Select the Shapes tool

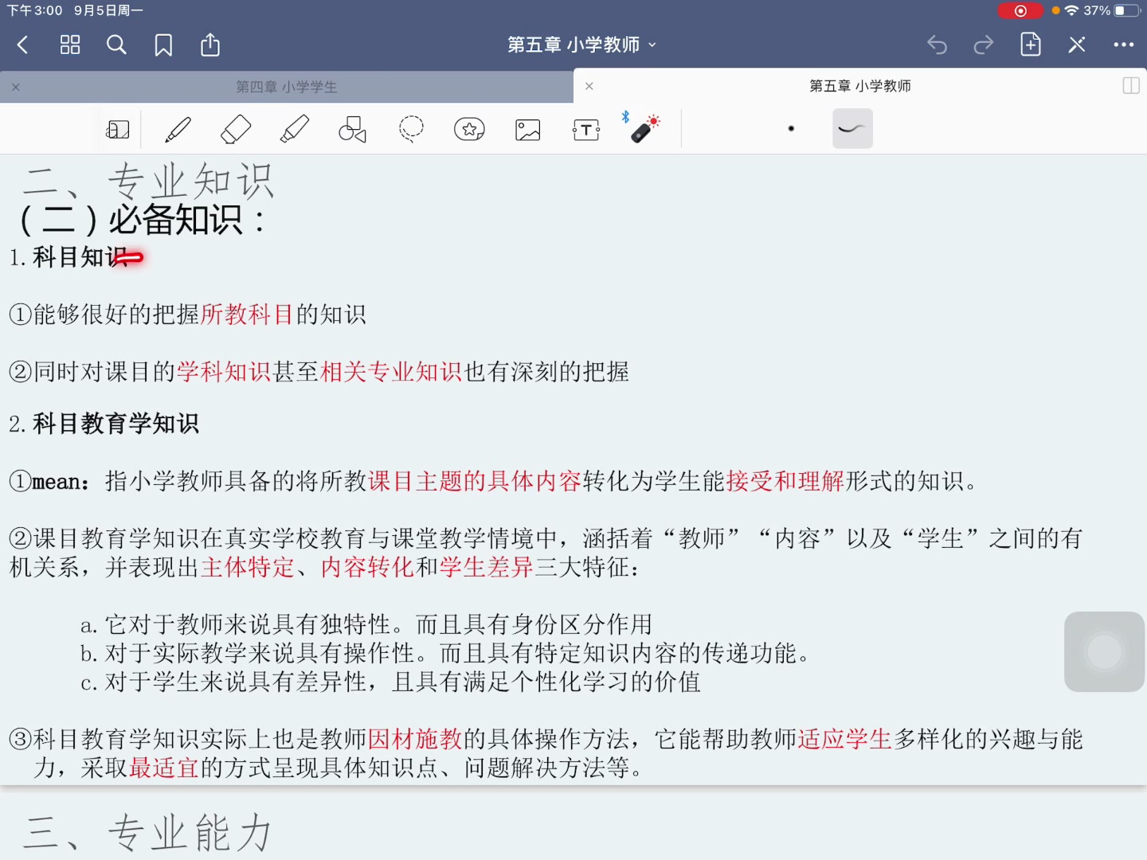click(x=353, y=129)
